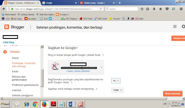The image size is (185, 108).
Task: Click the horizontal scrollbar at page bottom
Action: point(85,98)
